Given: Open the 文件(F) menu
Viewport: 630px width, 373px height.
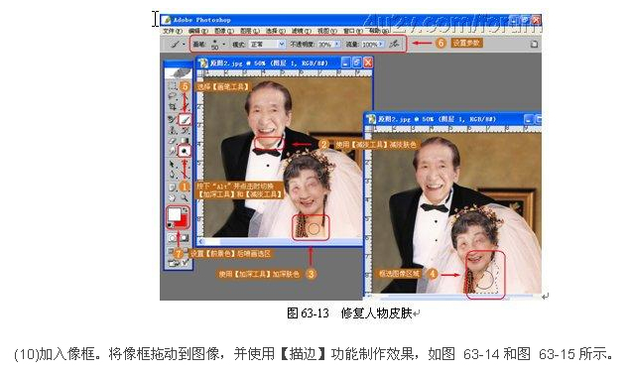Looking at the screenshot, I should click(173, 31).
